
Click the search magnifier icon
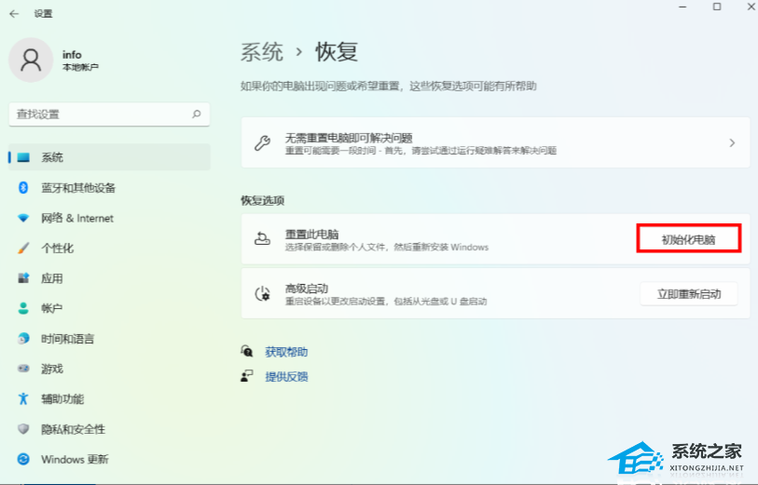click(196, 115)
